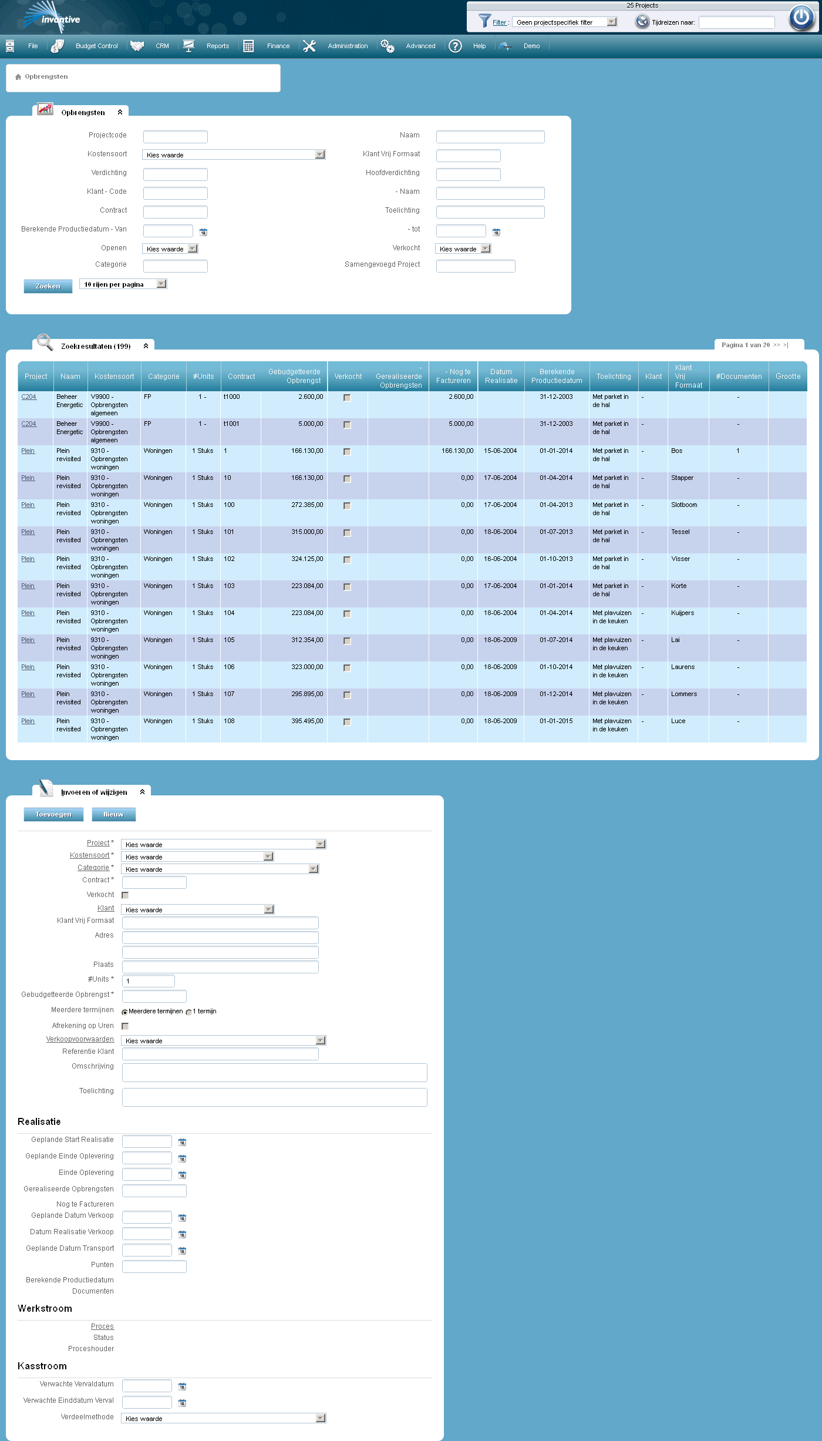822x1441 pixels.
Task: Open the Openen Kies waarde dropdown
Action: coord(170,248)
